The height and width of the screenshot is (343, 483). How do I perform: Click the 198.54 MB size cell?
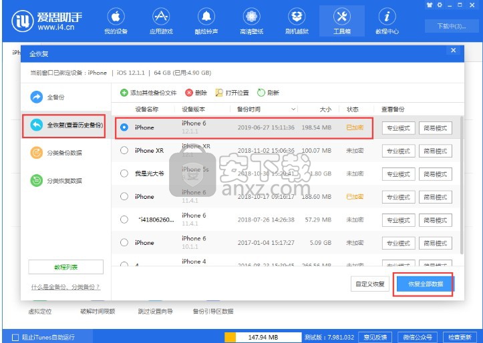pos(317,127)
